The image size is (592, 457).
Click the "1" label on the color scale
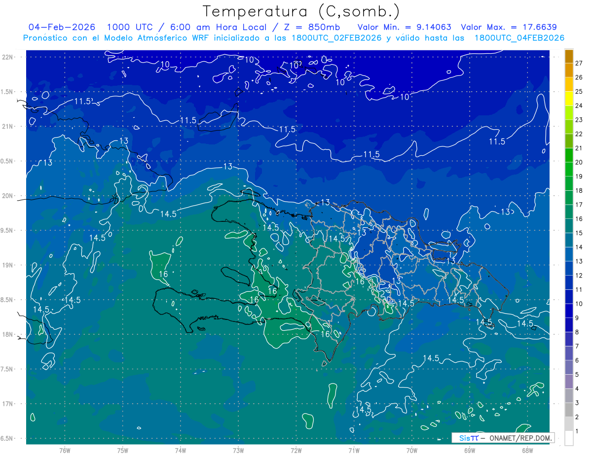(x=577, y=431)
